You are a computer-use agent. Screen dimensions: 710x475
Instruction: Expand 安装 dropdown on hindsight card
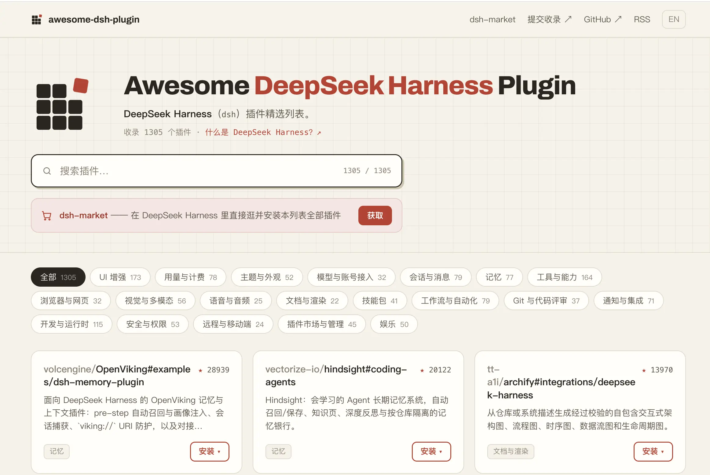pos(431,451)
